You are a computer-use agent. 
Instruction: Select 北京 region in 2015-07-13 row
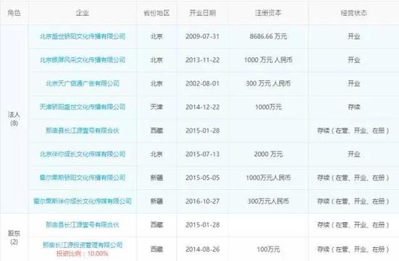157,154
